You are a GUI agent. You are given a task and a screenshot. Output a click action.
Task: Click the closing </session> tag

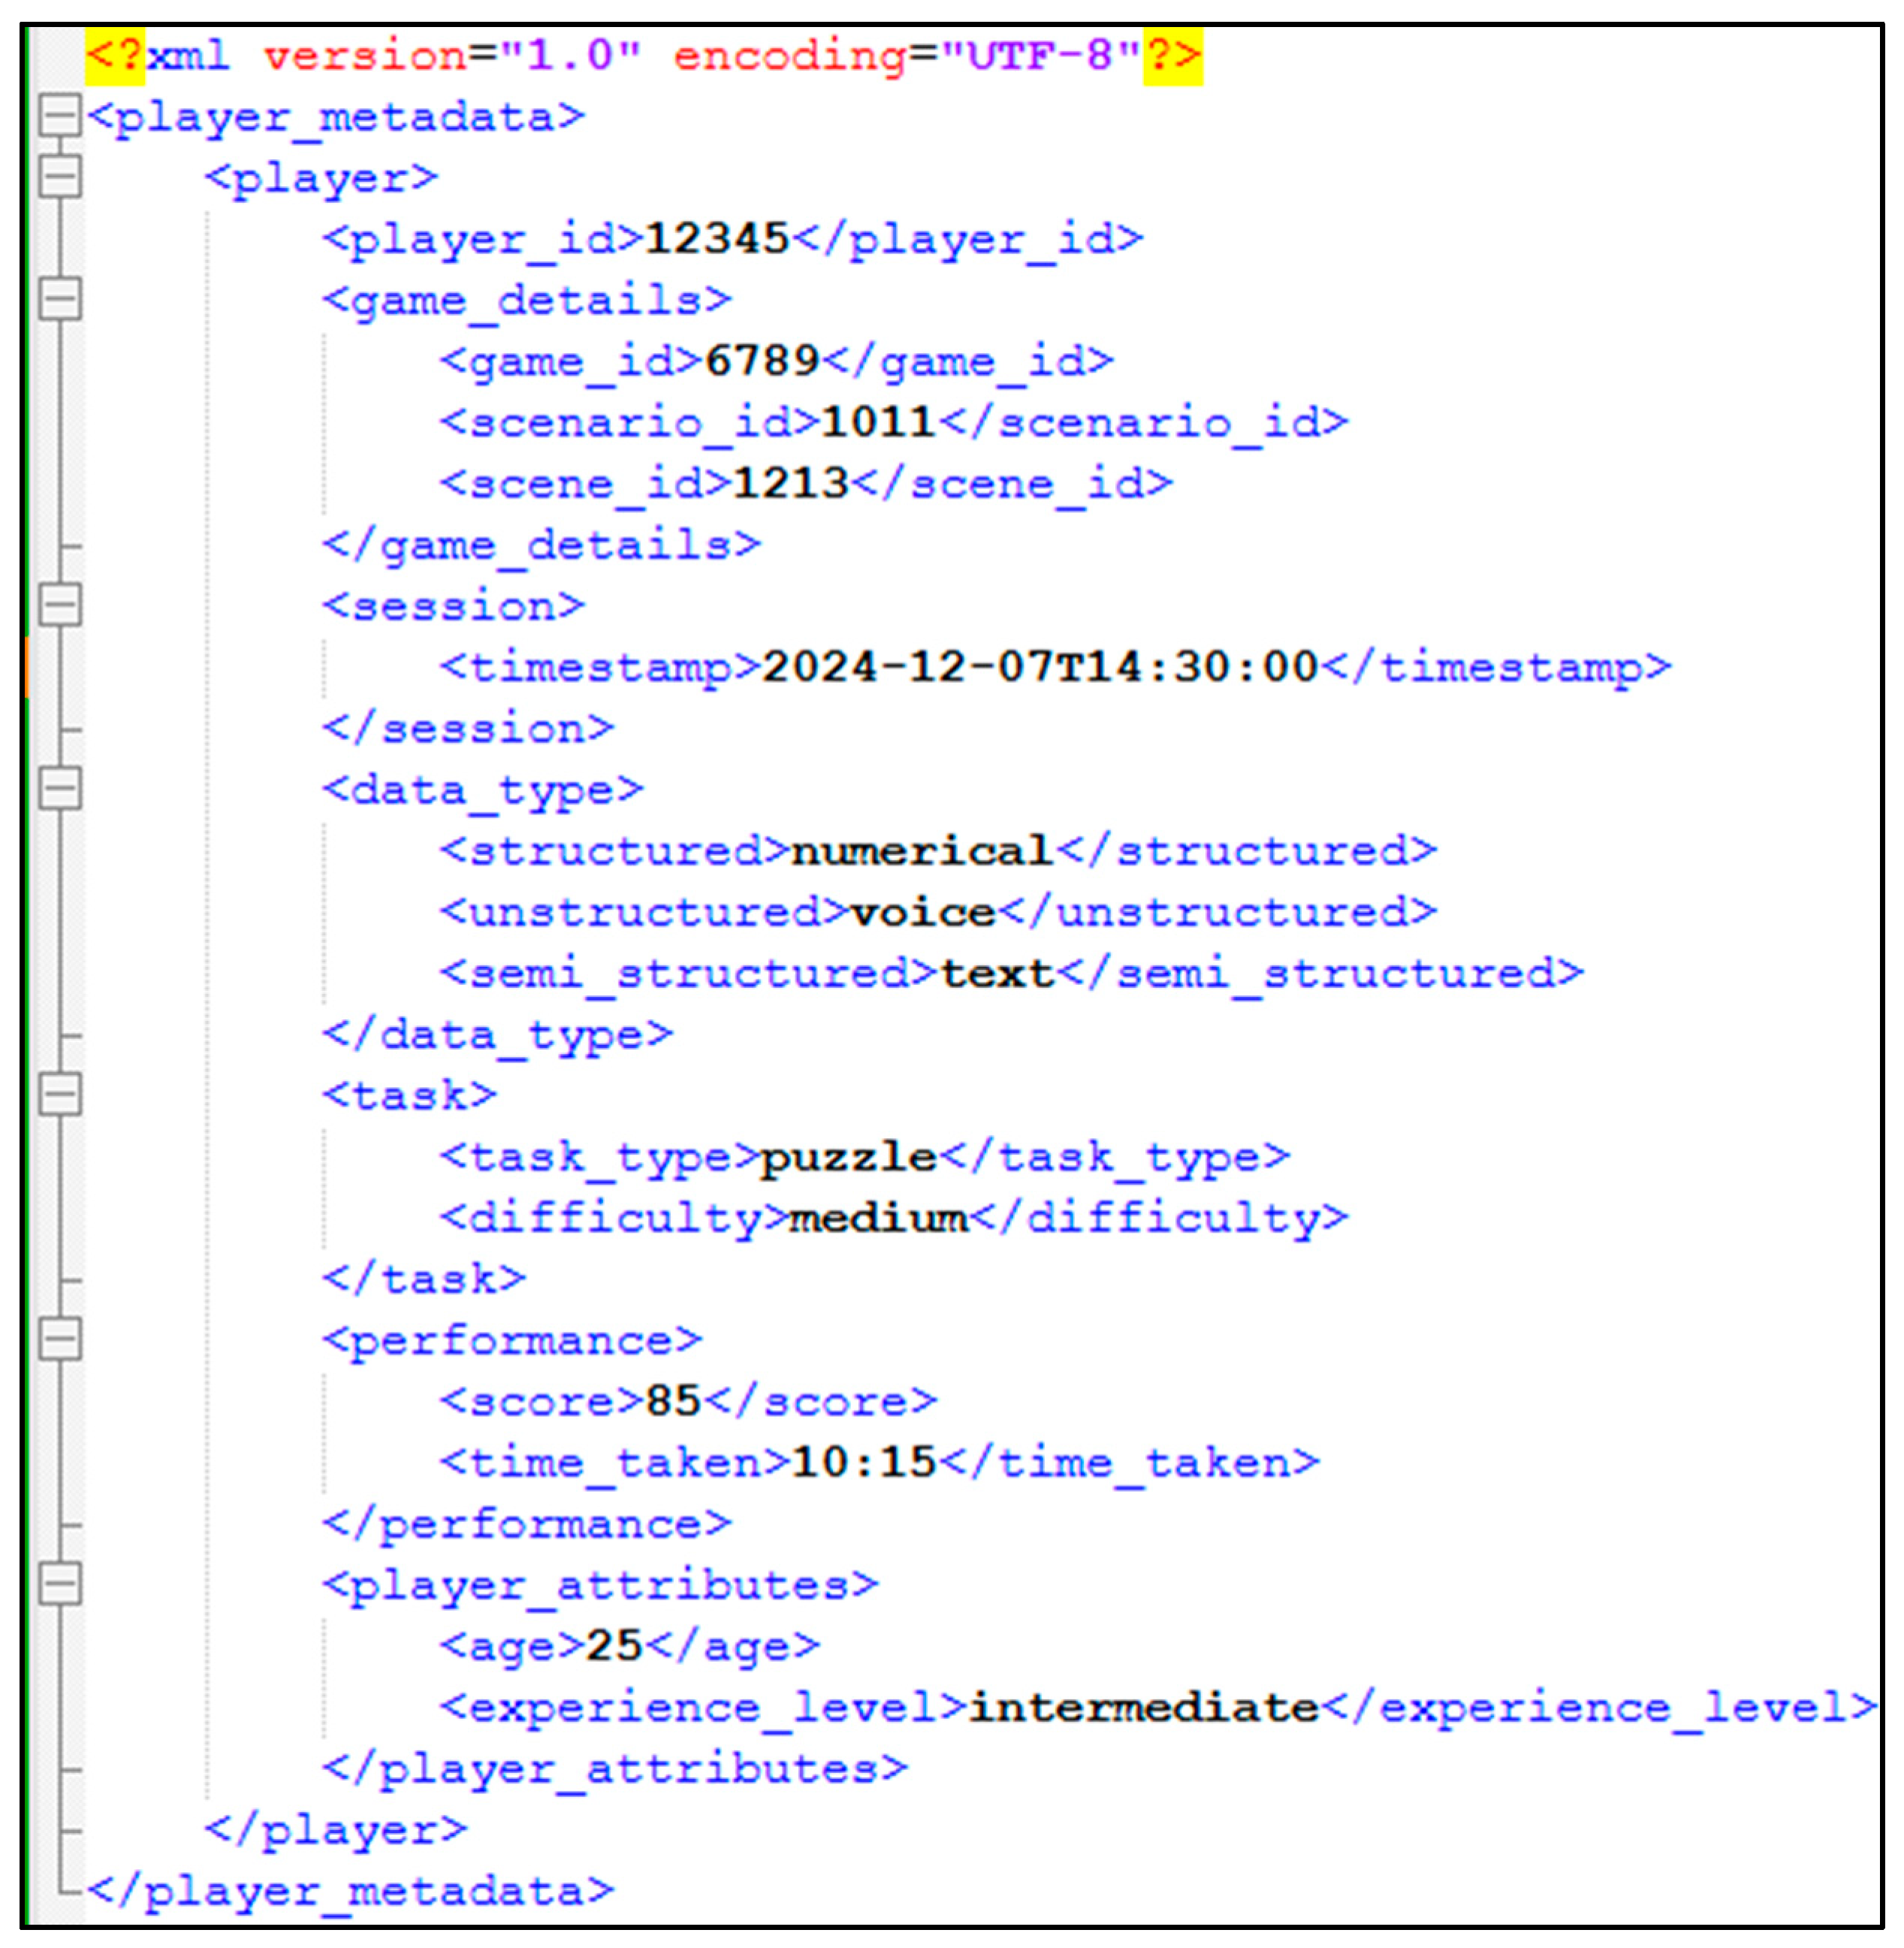(468, 728)
